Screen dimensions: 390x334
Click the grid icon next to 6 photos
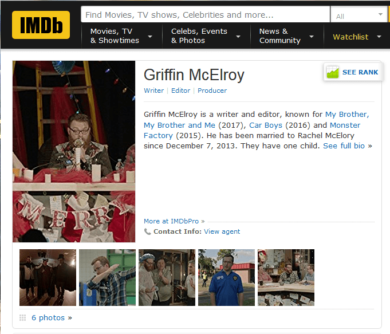coord(23,318)
